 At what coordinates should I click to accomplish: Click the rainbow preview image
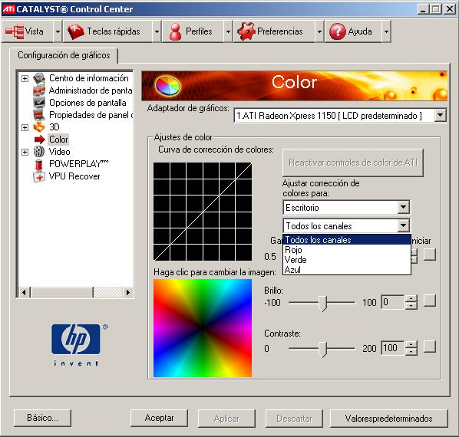pos(203,328)
